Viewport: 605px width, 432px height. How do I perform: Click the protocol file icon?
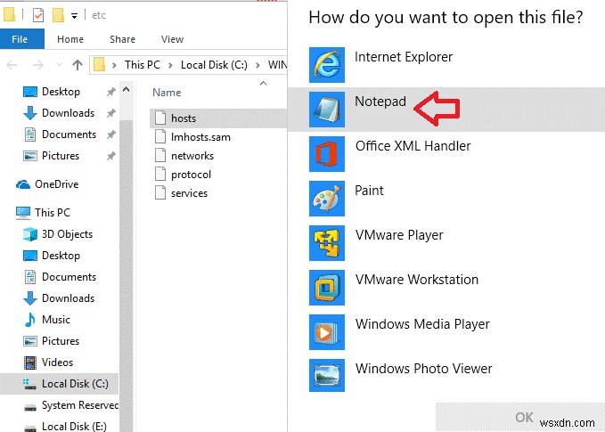click(160, 175)
